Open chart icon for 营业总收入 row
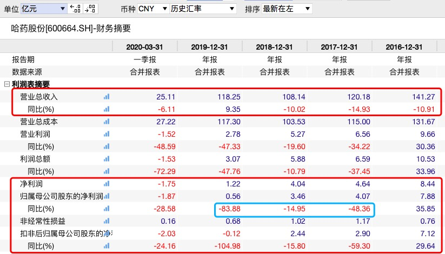The image size is (445, 254). tap(106, 97)
